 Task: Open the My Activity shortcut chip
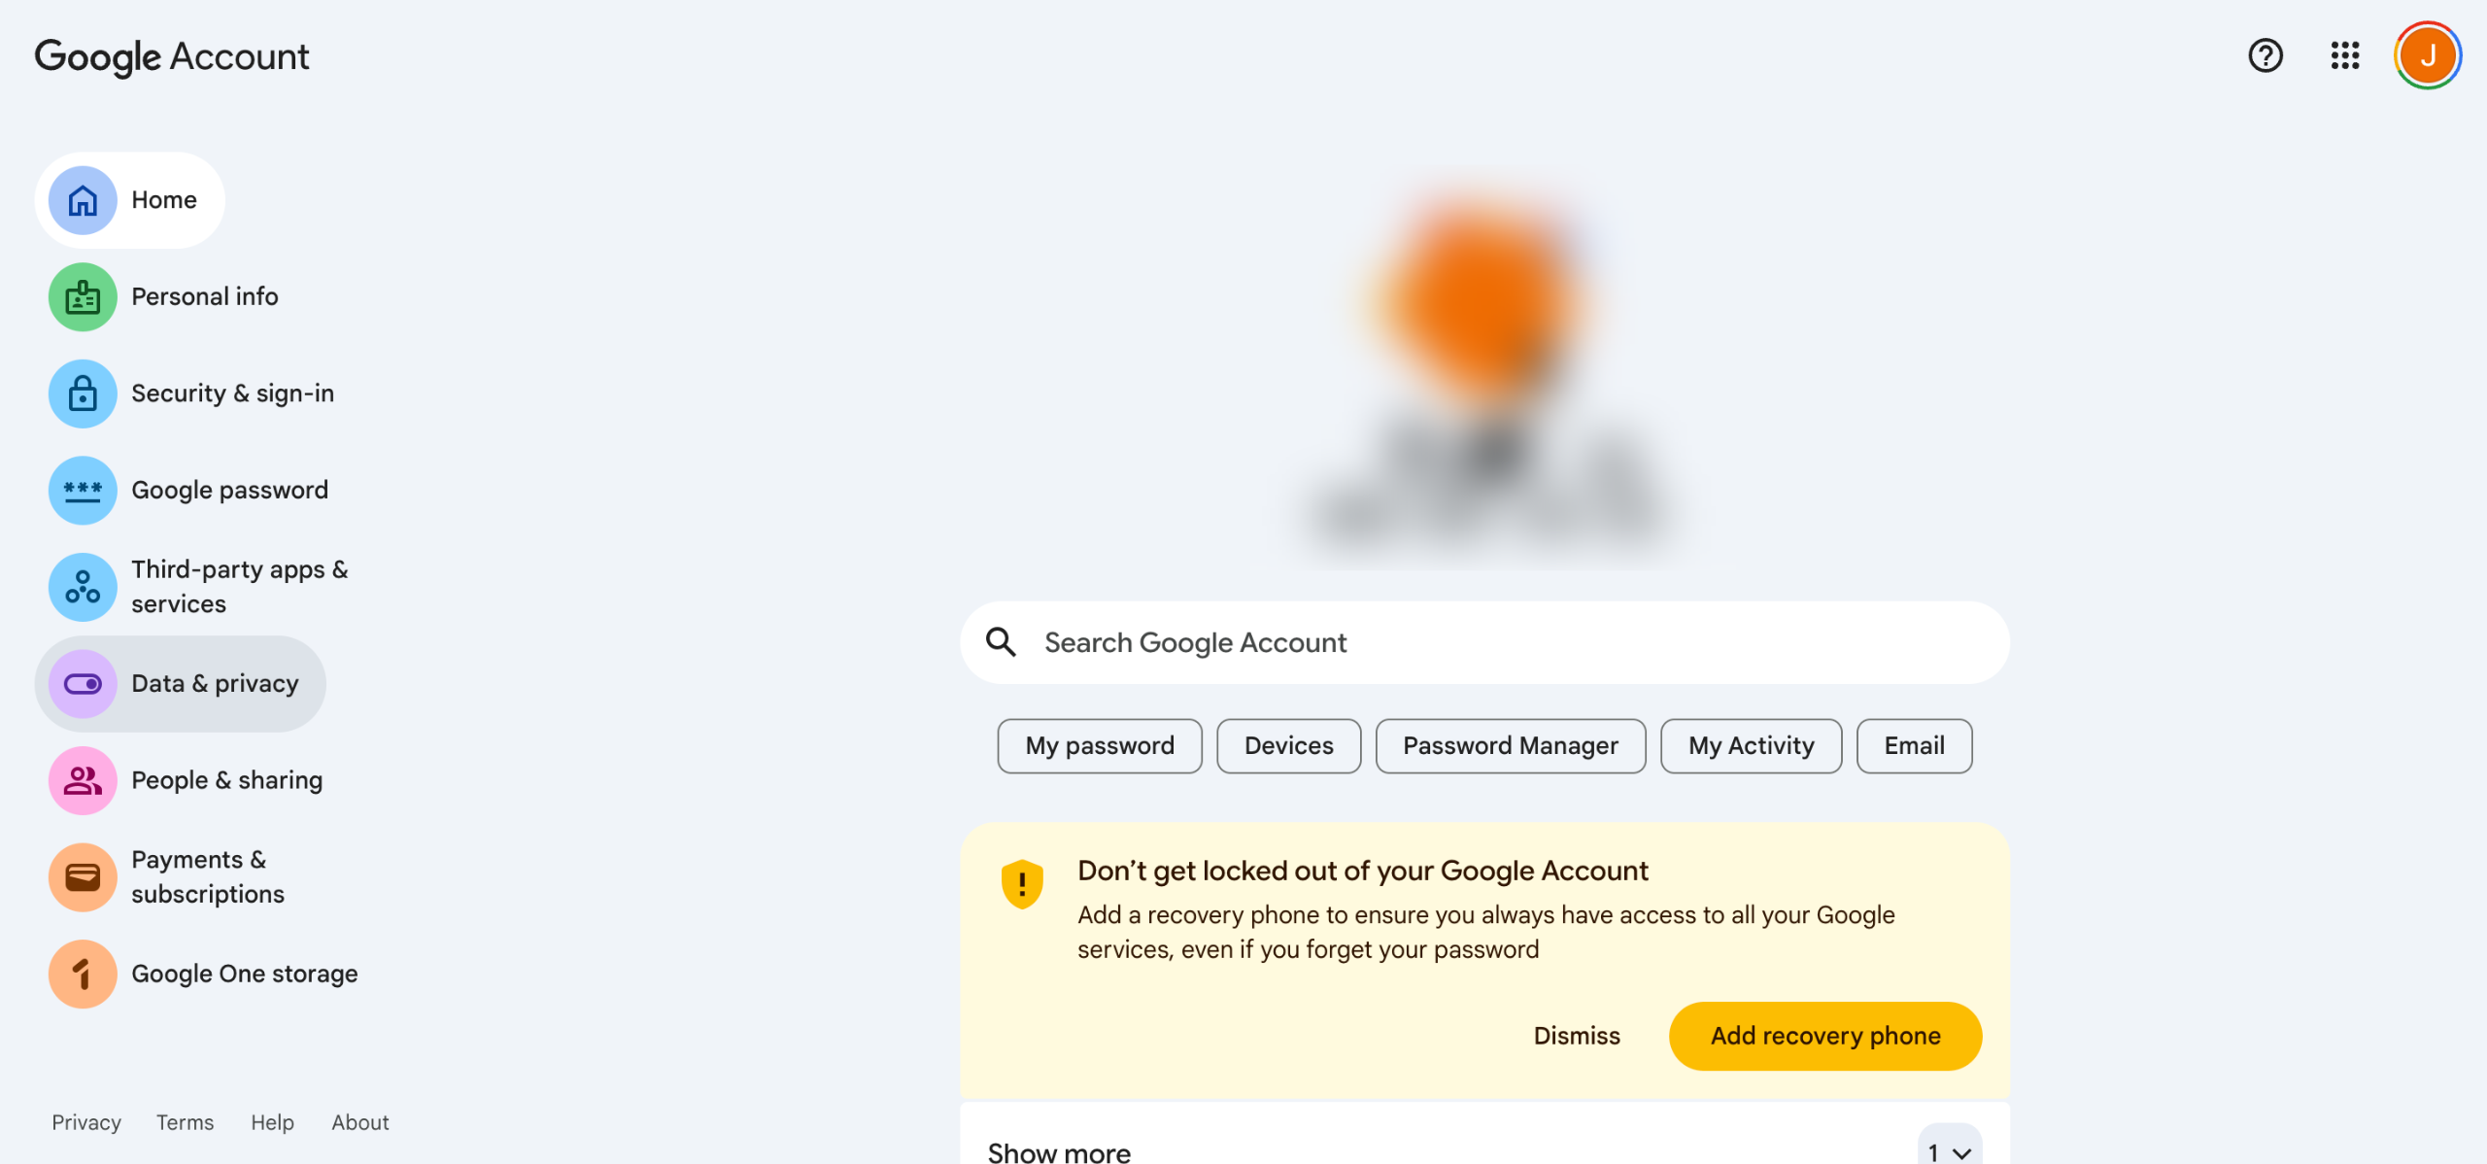[1751, 746]
